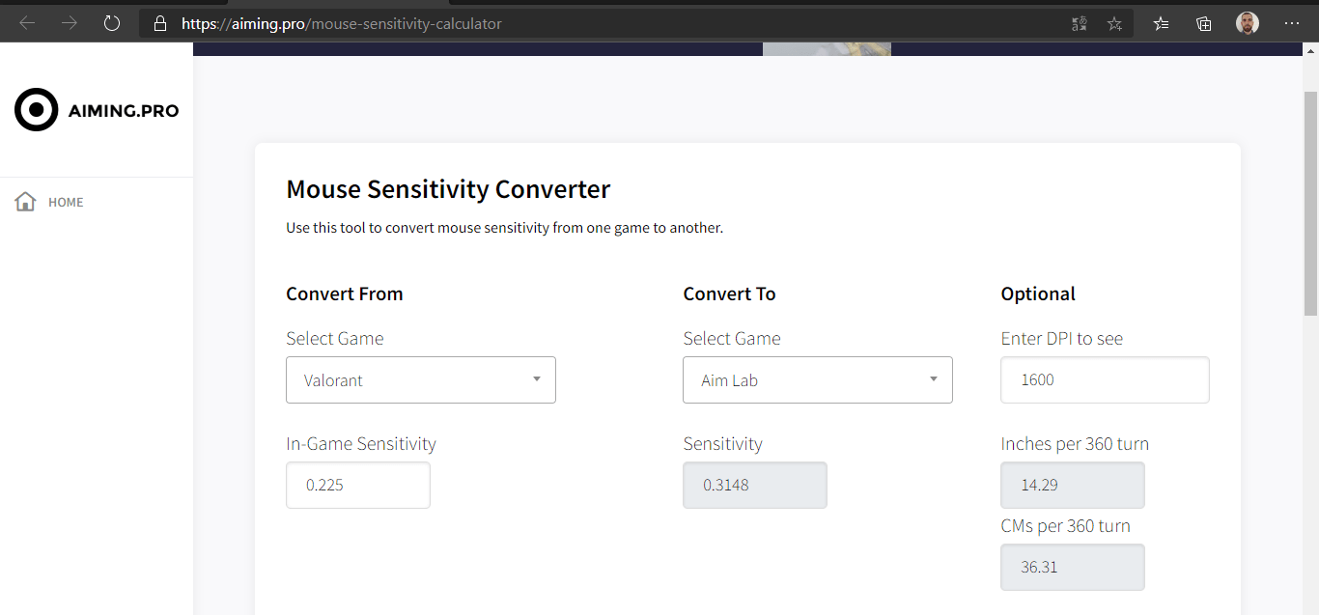The image size is (1319, 615).
Task: Click the CMs per 360 turn label
Action: click(1065, 526)
